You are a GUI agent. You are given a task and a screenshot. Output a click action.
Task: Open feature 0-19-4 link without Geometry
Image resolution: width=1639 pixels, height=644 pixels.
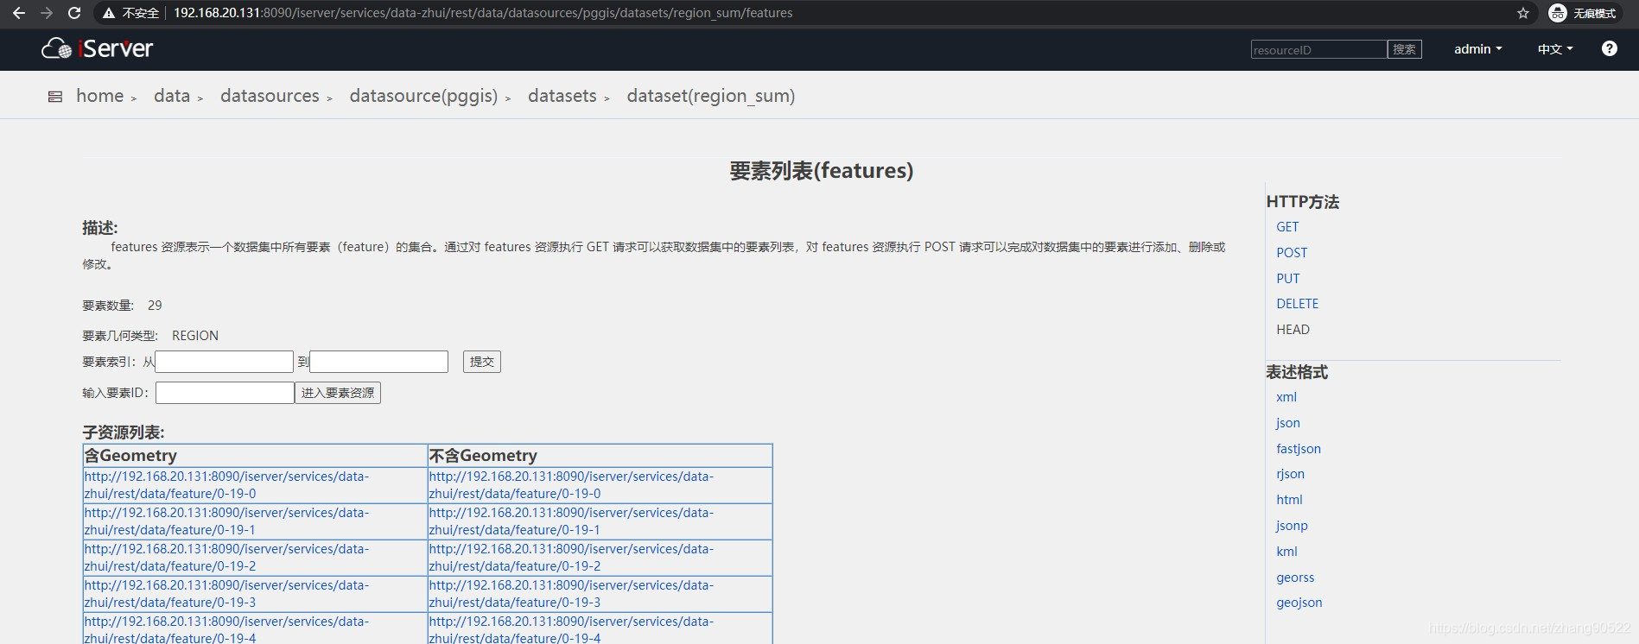pos(571,629)
